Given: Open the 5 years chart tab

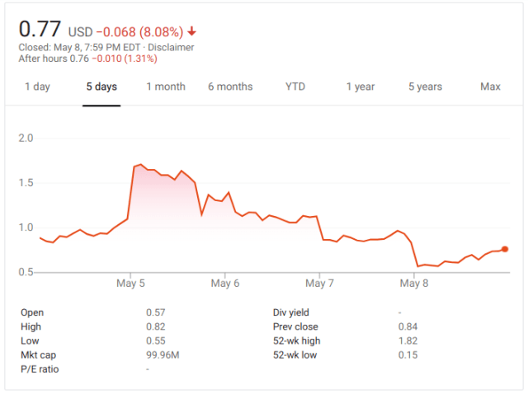Looking at the screenshot, I should pyautogui.click(x=425, y=87).
